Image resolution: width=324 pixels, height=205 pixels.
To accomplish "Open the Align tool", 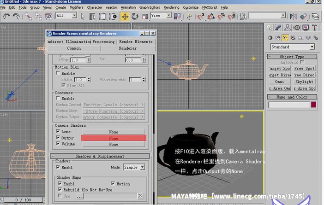I will pos(303,16).
